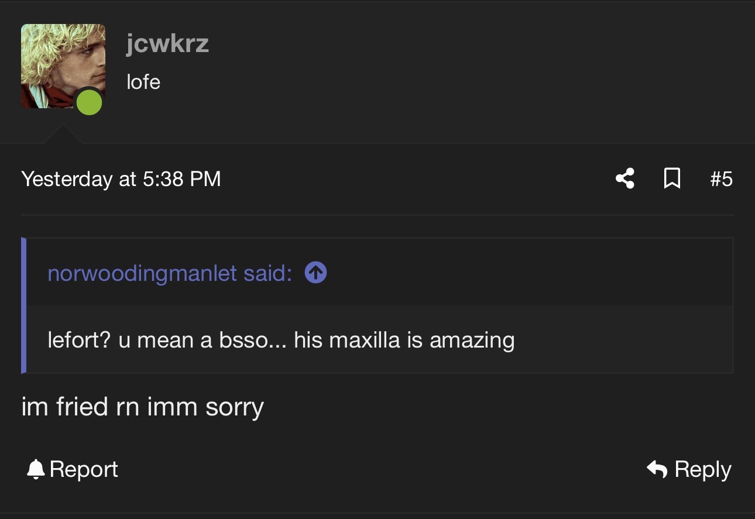This screenshot has width=755, height=519.
Task: Bookmark this post with the bookmark icon
Action: tap(672, 178)
